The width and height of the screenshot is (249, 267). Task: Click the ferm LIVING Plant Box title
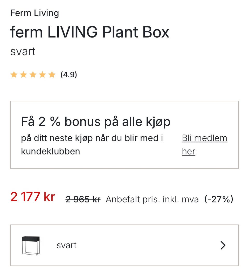pos(90,32)
